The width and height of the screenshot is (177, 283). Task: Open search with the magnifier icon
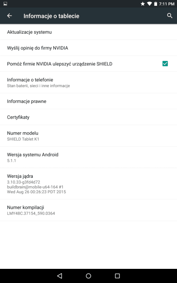[169, 16]
